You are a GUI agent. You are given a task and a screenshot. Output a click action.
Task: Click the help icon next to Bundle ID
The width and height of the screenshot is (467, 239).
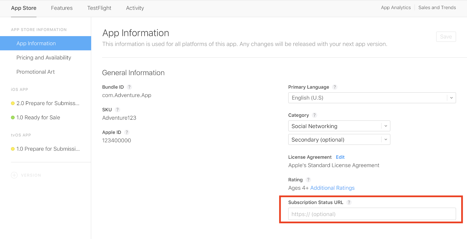click(129, 87)
